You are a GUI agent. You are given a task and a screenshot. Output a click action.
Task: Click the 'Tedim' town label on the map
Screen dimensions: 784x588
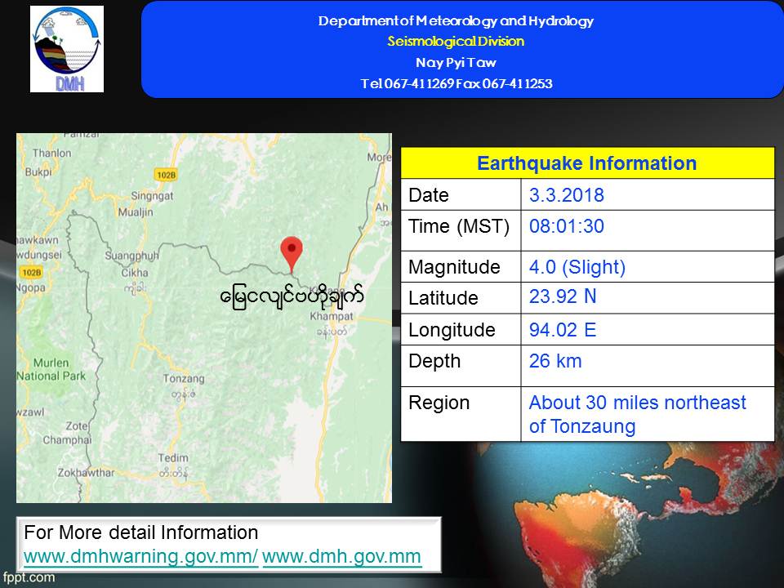(x=173, y=458)
